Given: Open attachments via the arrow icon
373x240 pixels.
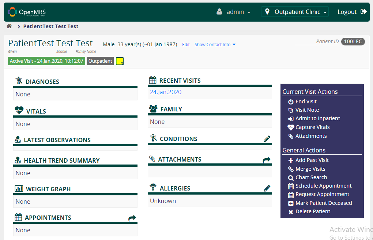Looking at the screenshot, I should tap(267, 160).
